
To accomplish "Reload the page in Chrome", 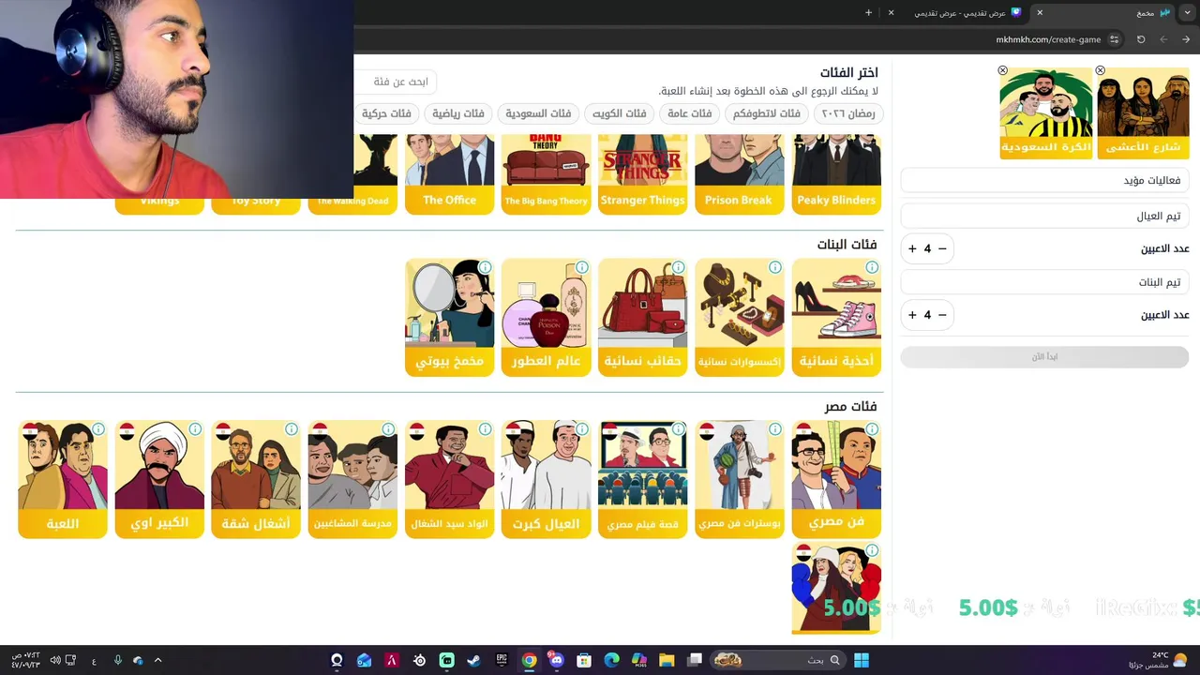I will point(1141,39).
